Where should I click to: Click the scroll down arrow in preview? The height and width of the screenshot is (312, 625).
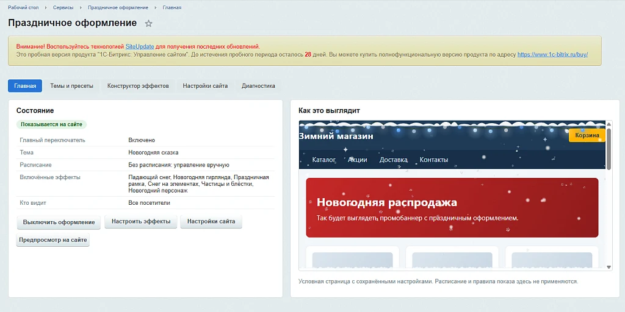pyautogui.click(x=609, y=267)
